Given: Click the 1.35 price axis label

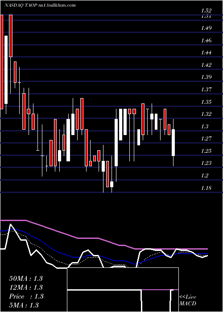Looking at the screenshot, I should point(206,102).
